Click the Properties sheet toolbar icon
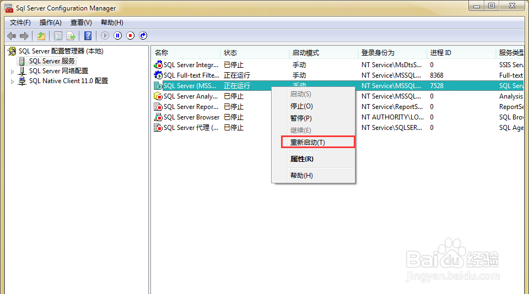This screenshot has width=529, height=294. point(58,36)
